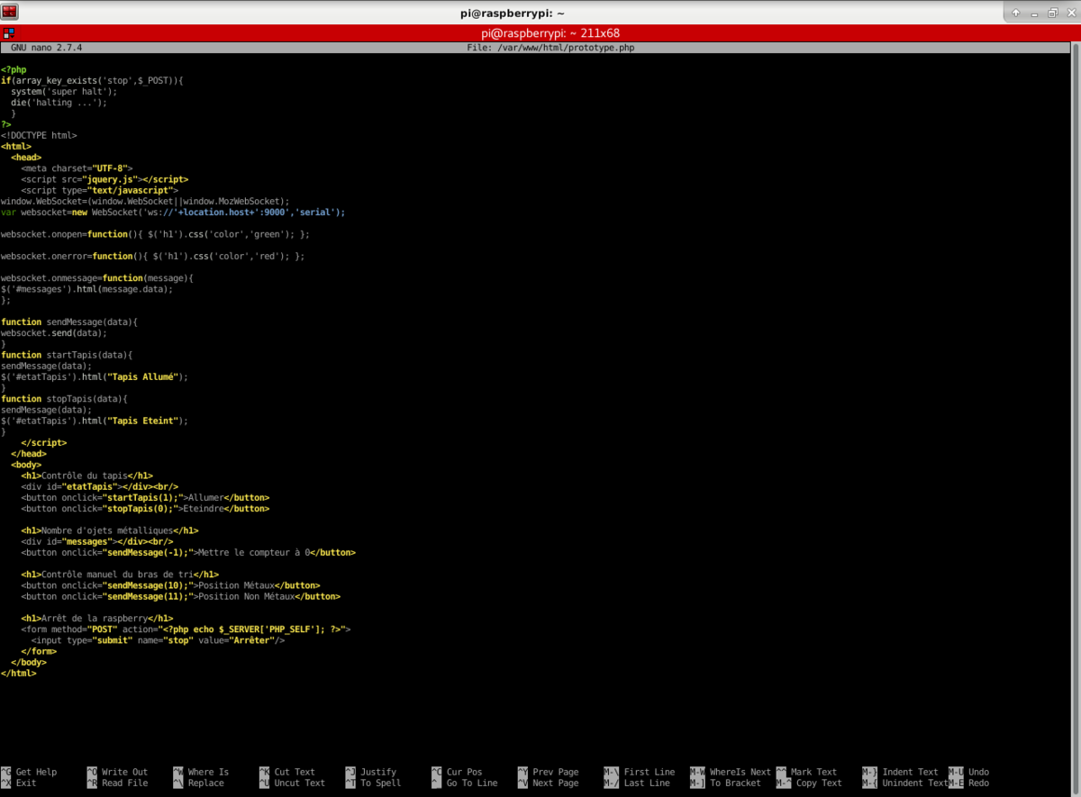Click the up-arrow window button in title bar
Screen dimensions: 1081x797
coord(1014,13)
